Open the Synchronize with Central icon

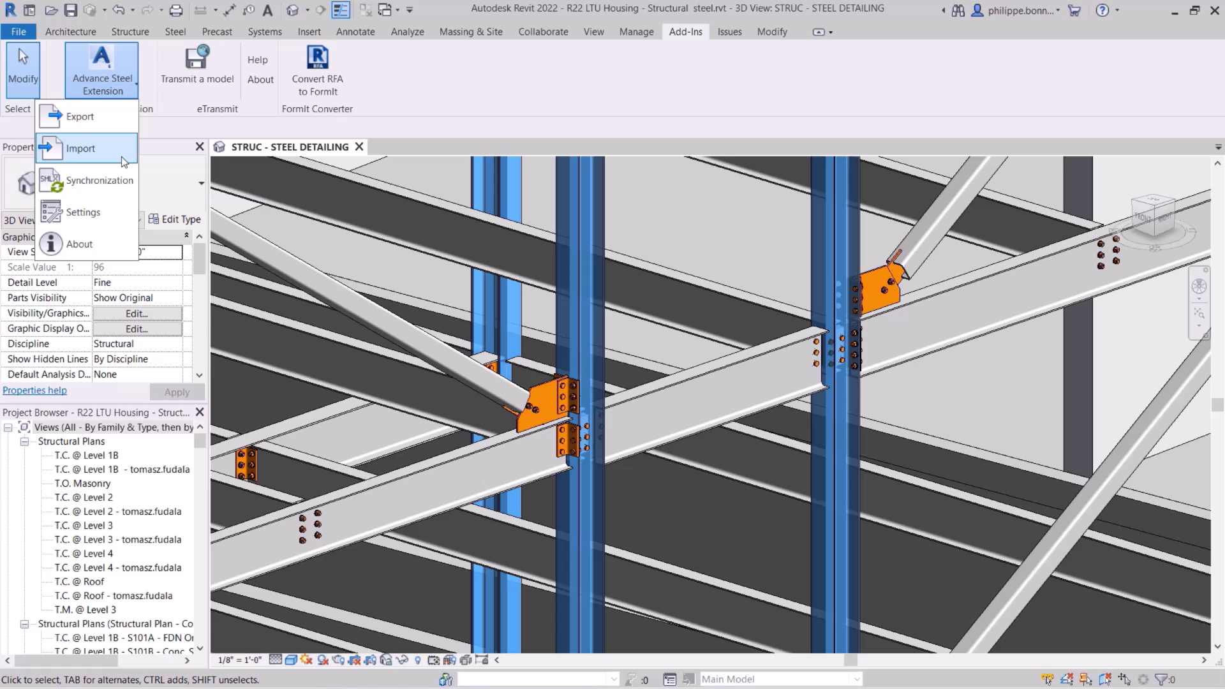[x=90, y=8]
